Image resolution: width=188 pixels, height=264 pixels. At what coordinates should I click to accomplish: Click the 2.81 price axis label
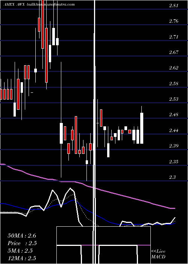[174, 6]
